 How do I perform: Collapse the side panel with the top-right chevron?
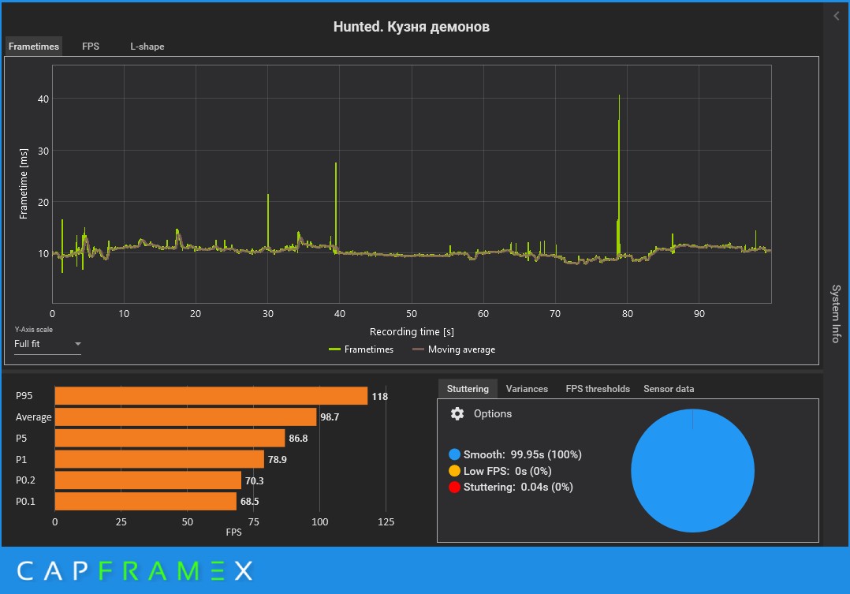[x=837, y=17]
